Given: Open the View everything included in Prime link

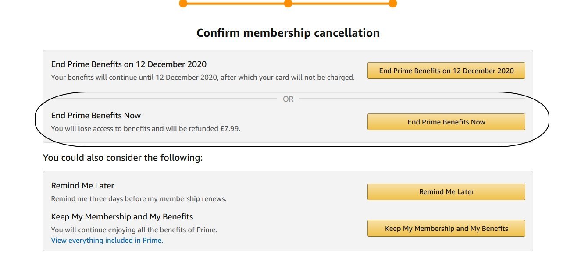Looking at the screenshot, I should pos(107,241).
